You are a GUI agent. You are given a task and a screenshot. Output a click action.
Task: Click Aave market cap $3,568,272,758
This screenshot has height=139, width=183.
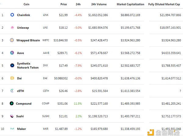(131, 53)
